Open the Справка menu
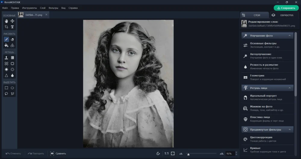This screenshot has width=301, height=159. click(73, 8)
